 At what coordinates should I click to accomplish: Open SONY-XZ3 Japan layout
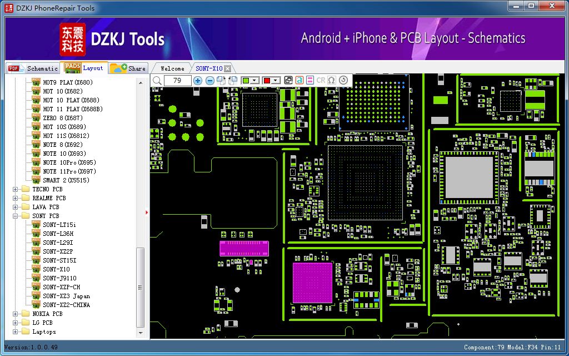point(67,296)
